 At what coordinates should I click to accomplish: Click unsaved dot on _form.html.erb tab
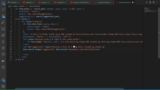click(x=133, y=2)
